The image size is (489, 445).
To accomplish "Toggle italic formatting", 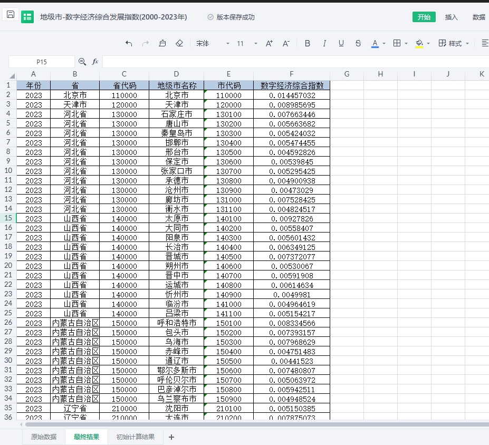I will click(324, 43).
